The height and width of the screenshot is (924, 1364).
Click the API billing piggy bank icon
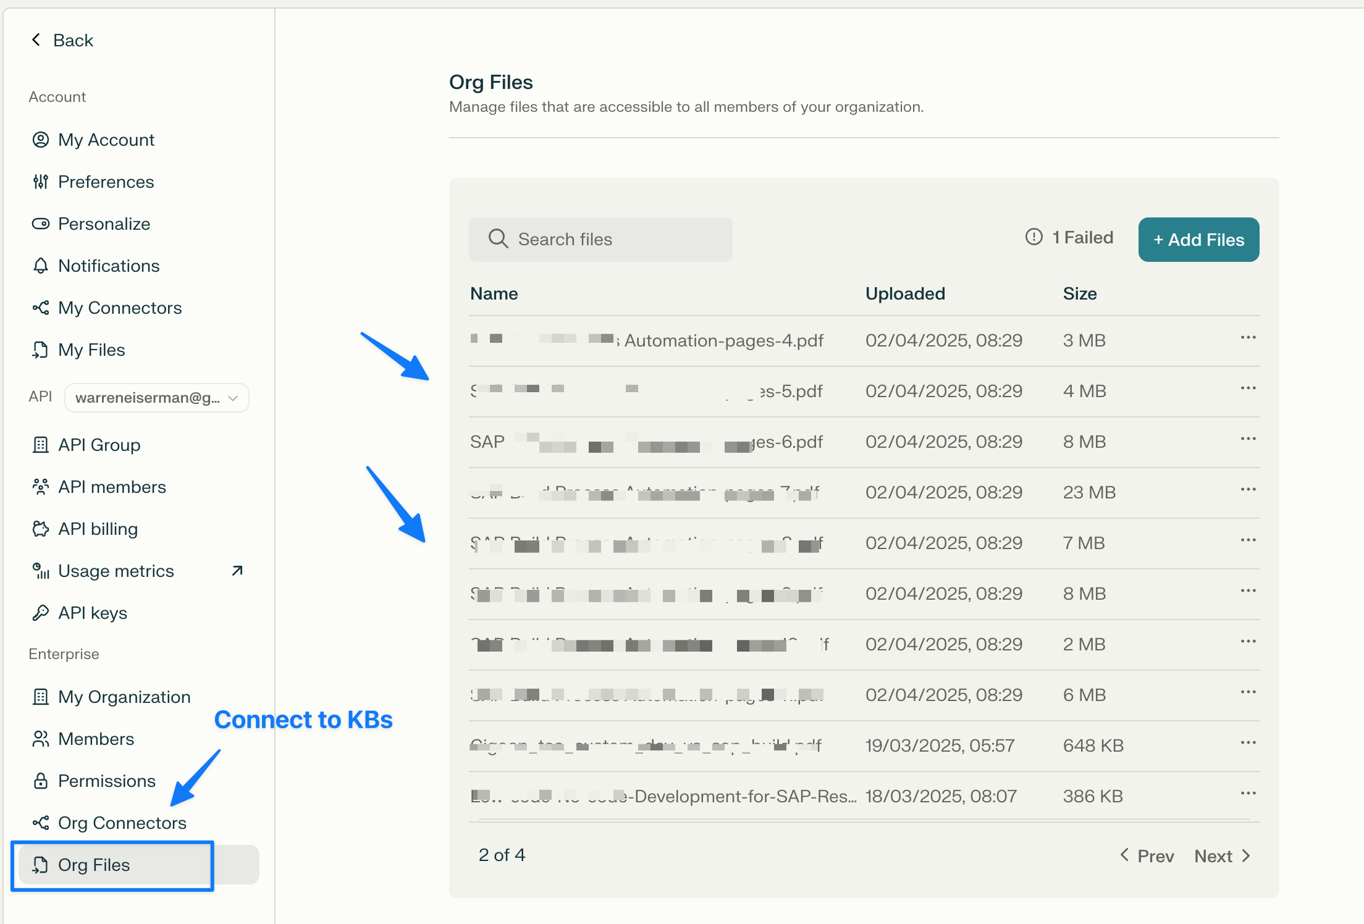(41, 529)
